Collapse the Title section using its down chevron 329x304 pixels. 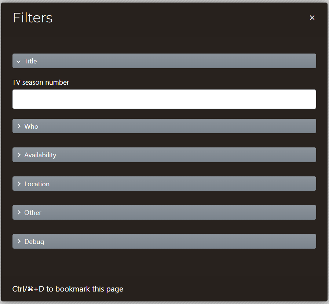[x=19, y=62]
